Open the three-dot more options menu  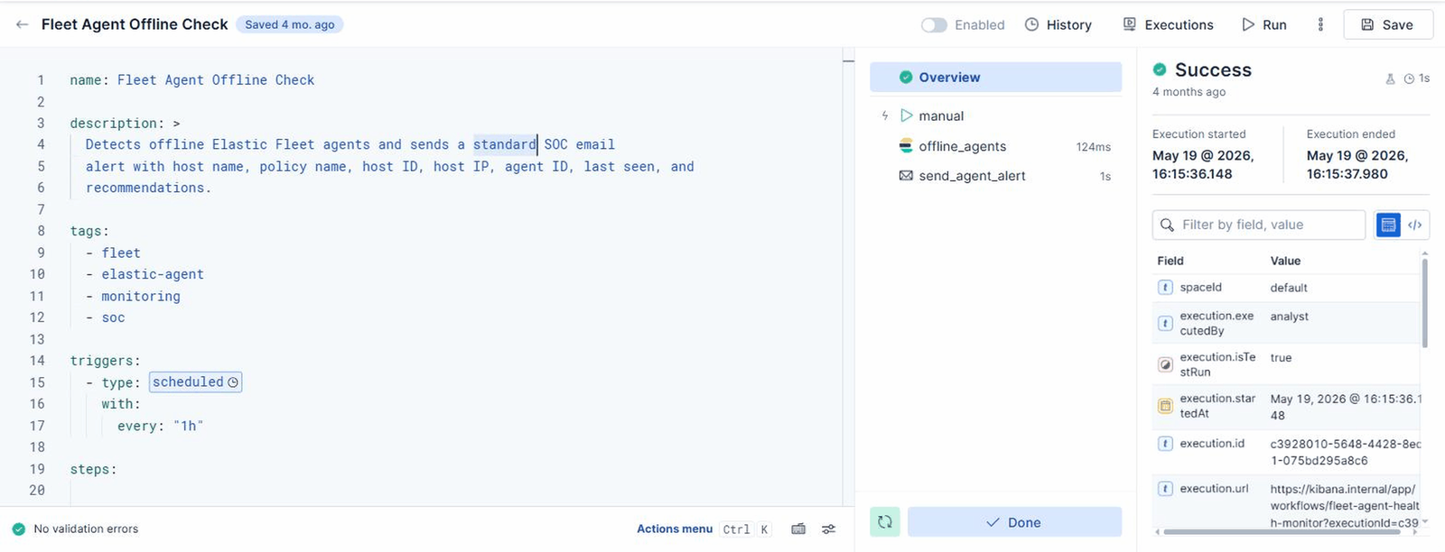pyautogui.click(x=1320, y=24)
